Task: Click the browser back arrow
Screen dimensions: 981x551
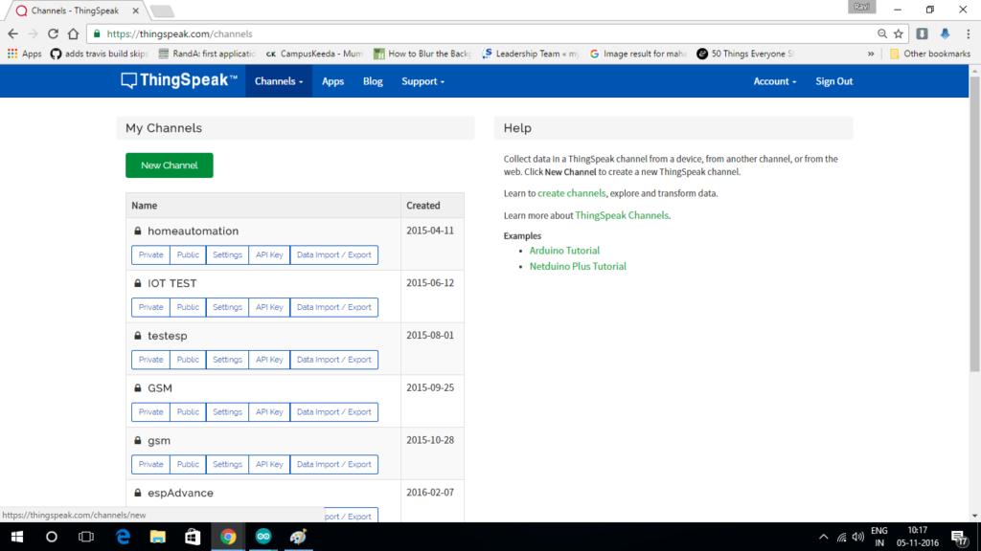Action: click(x=13, y=33)
